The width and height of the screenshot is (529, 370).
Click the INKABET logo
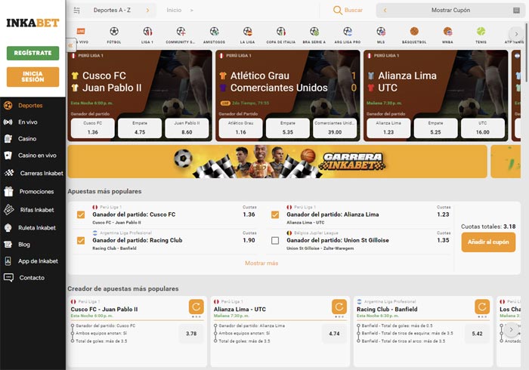(x=32, y=23)
